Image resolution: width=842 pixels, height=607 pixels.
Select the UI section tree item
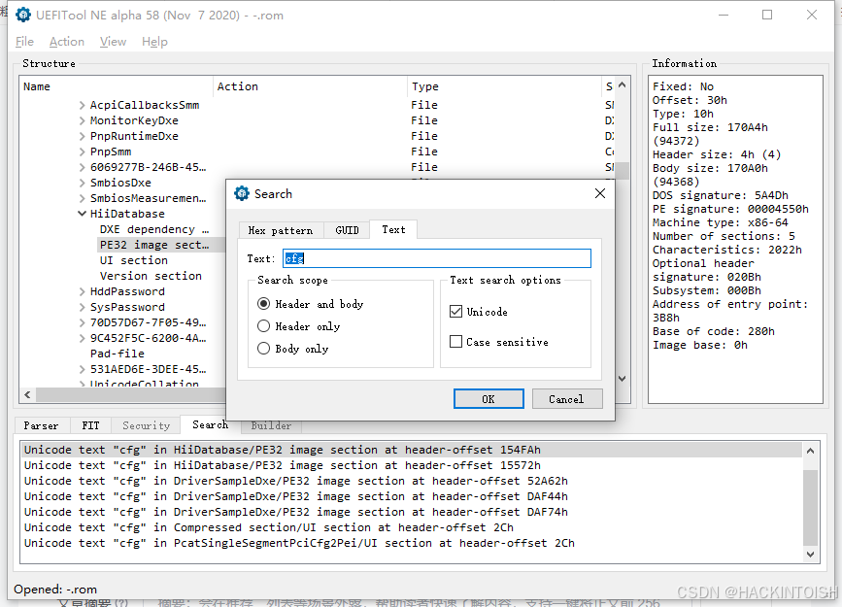click(x=134, y=260)
